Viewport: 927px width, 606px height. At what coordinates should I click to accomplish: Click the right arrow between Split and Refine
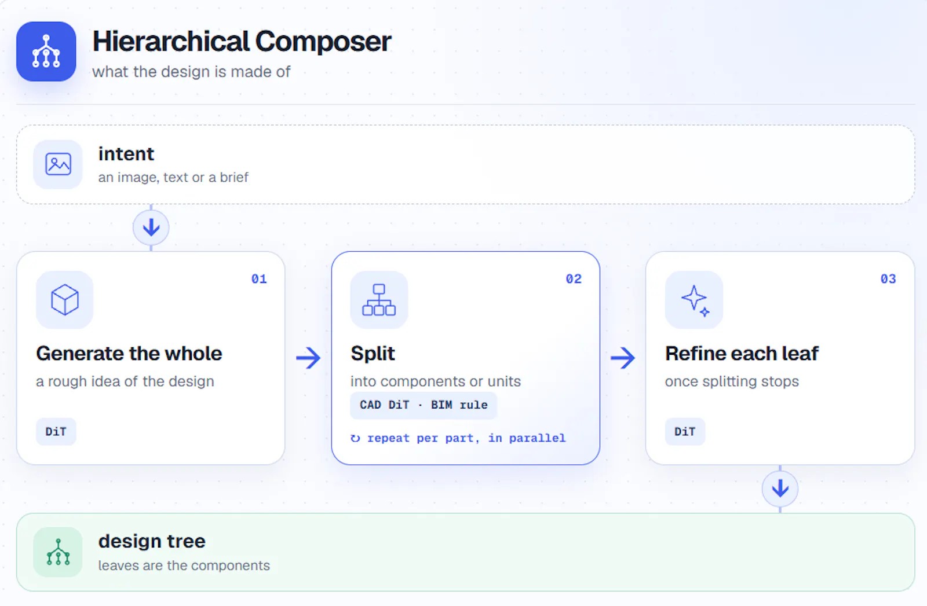pyautogui.click(x=623, y=358)
